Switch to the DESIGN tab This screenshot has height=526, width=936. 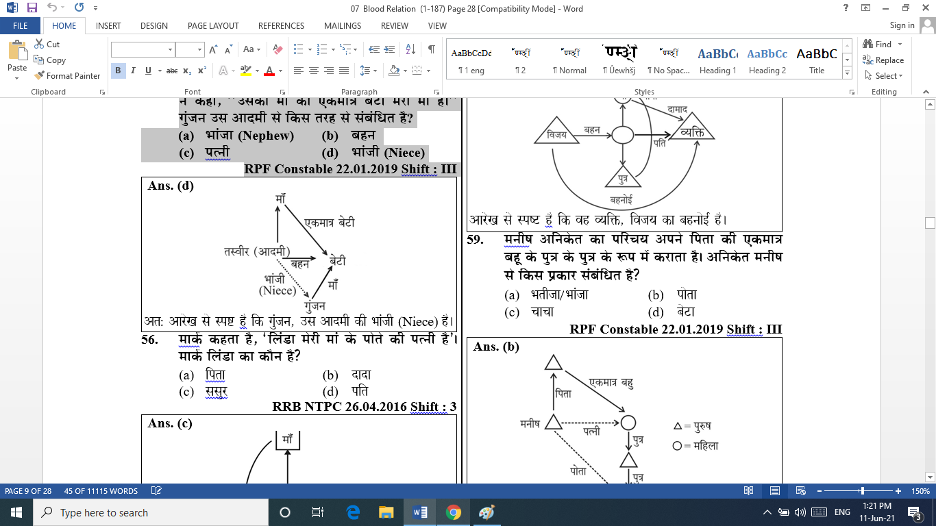coord(154,25)
